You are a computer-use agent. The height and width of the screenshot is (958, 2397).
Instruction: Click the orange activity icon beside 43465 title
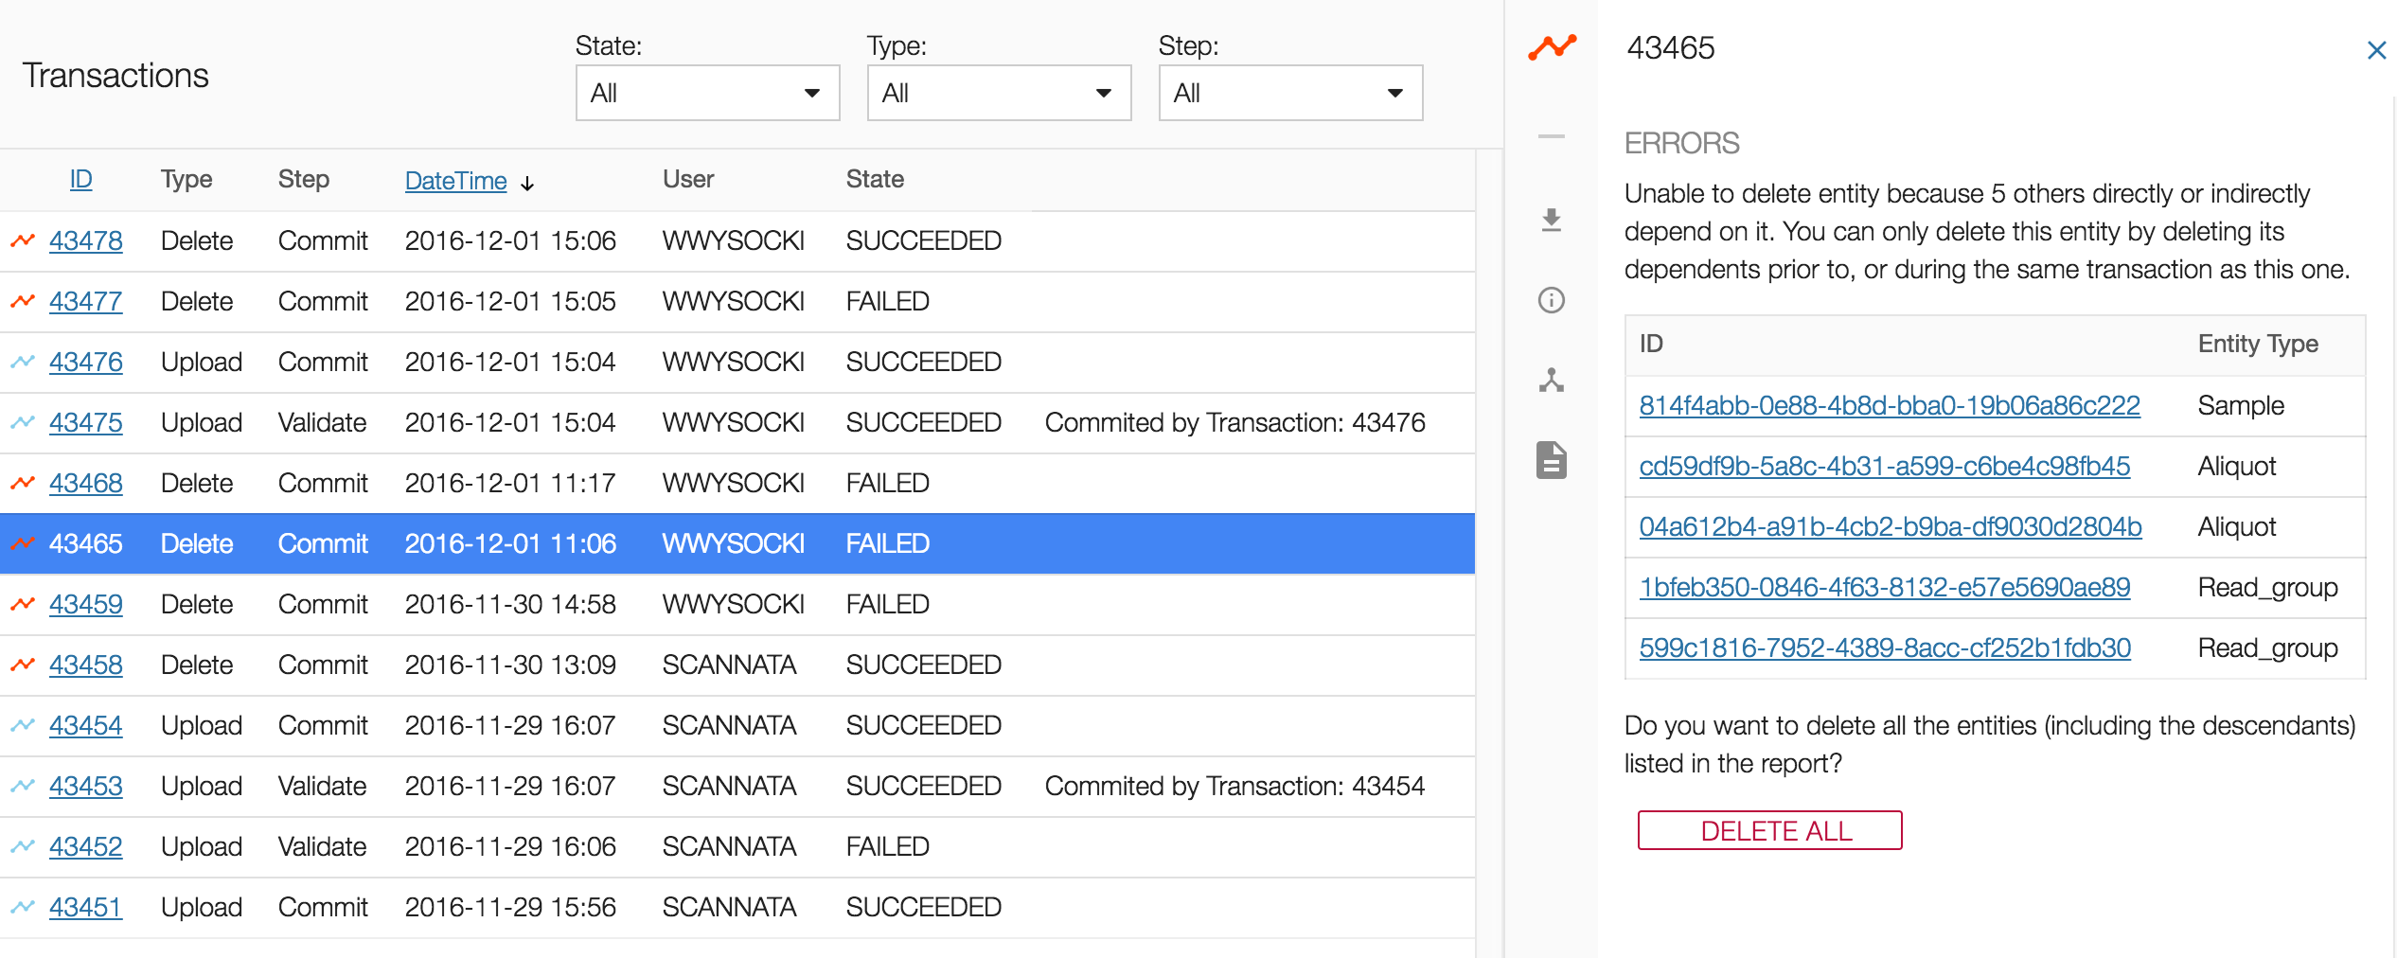coord(1553,46)
